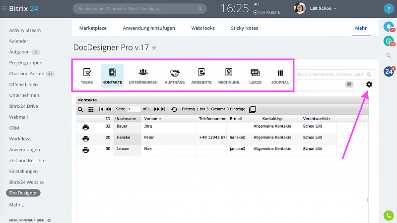Viewport: 397px width, 223px height.
Task: Go to previous page of grid
Action: pyautogui.click(x=109, y=109)
